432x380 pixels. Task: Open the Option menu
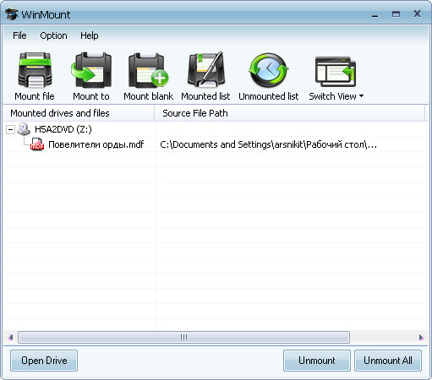click(53, 35)
